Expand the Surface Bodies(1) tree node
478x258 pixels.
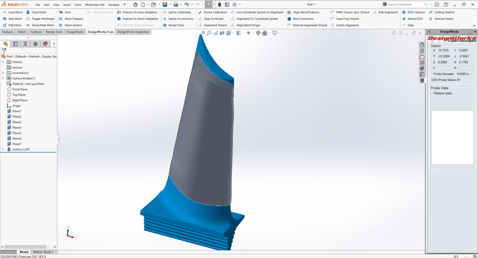click(3, 78)
